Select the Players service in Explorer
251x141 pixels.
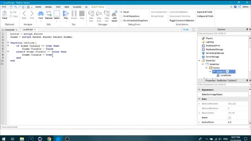coord(209,38)
